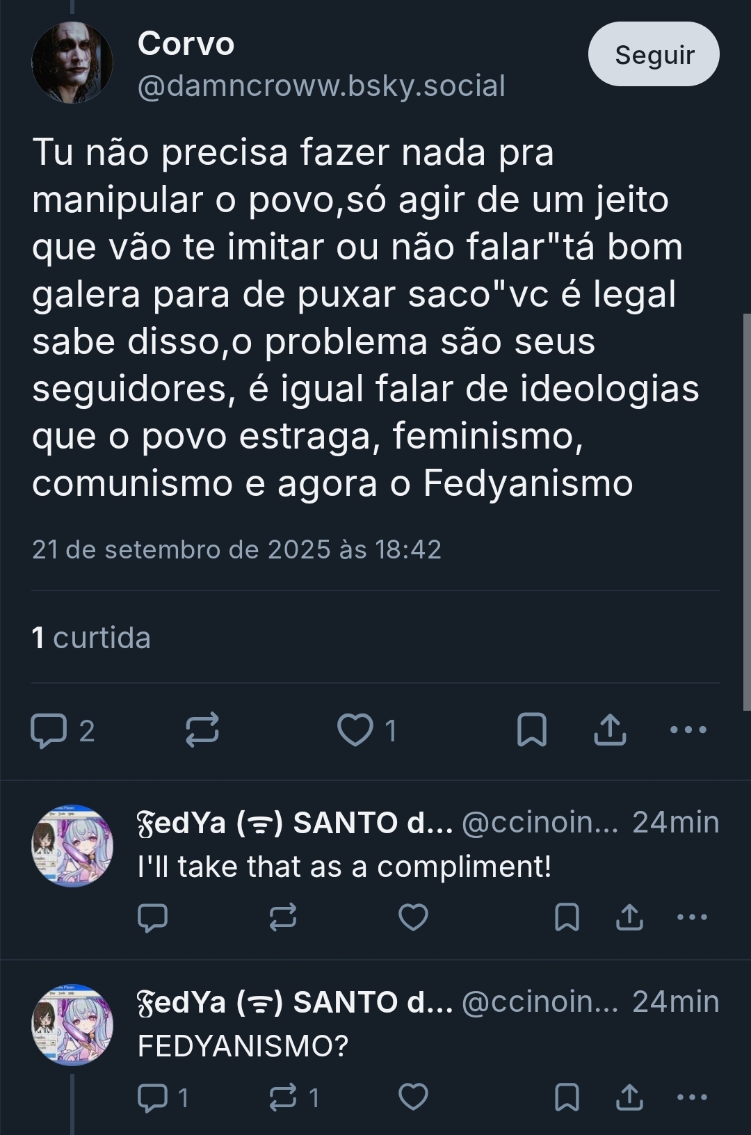Share Corvo's main post
This screenshot has width=751, height=1135.
610,730
